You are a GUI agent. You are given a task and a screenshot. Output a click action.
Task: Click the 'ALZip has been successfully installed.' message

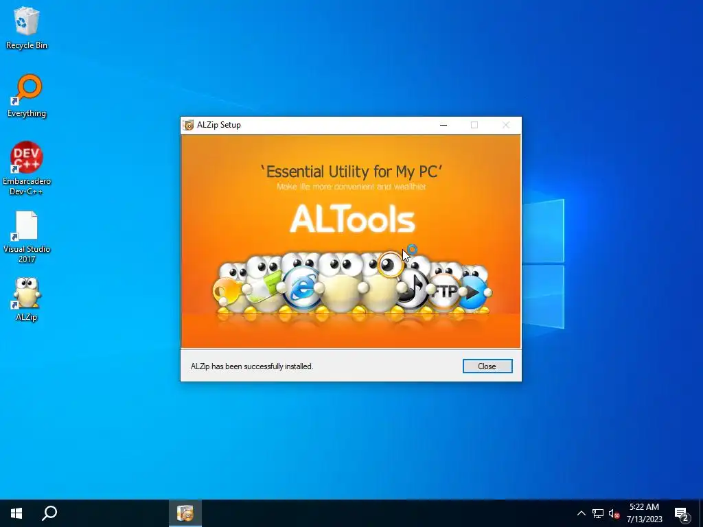[252, 366]
